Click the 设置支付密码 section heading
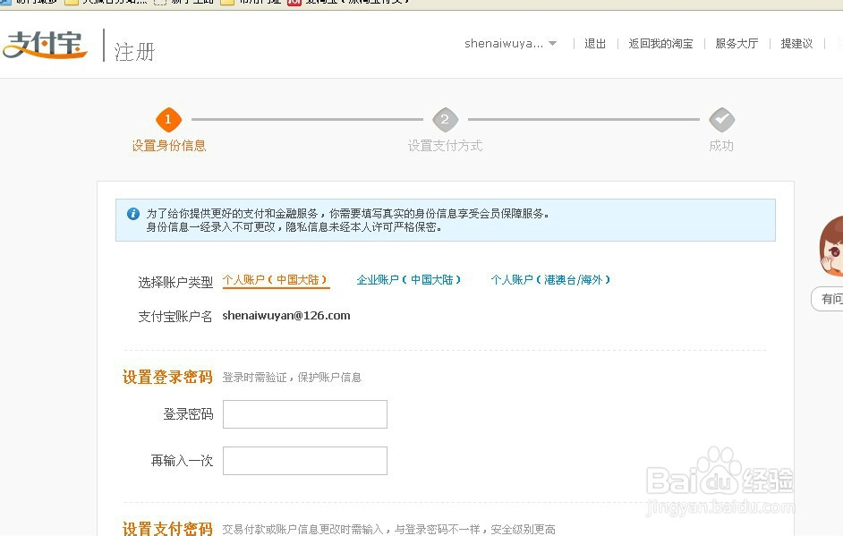Viewport: 843px width, 536px height. (x=167, y=529)
